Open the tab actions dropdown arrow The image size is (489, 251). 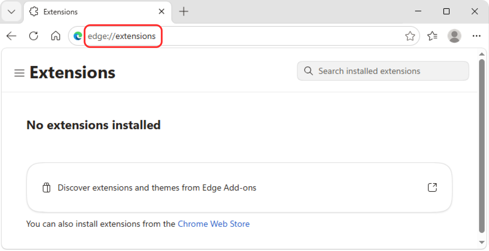click(x=12, y=12)
